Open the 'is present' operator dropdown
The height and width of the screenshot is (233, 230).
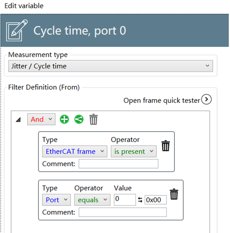(134, 151)
